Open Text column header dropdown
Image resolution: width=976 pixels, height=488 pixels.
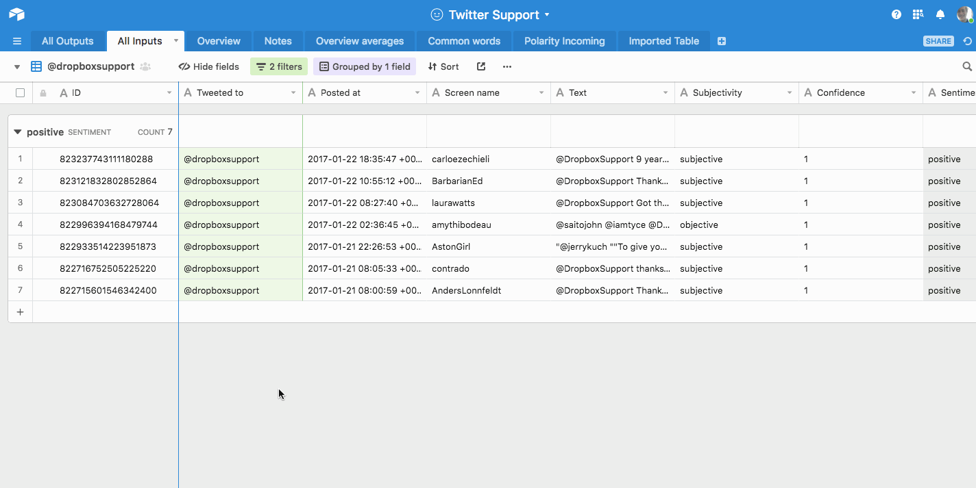coord(666,93)
